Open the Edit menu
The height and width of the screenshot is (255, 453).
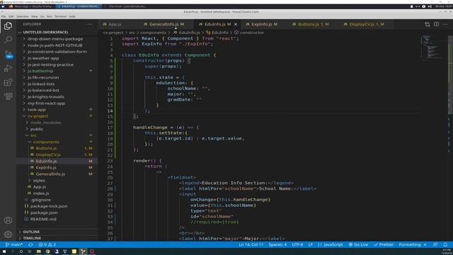coord(11,16)
